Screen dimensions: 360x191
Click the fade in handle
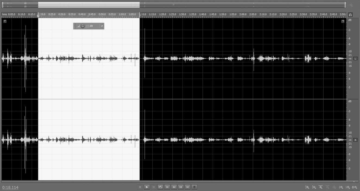pyautogui.click(x=5, y=21)
